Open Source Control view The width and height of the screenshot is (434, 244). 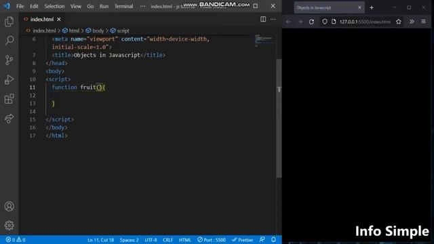click(x=9, y=60)
